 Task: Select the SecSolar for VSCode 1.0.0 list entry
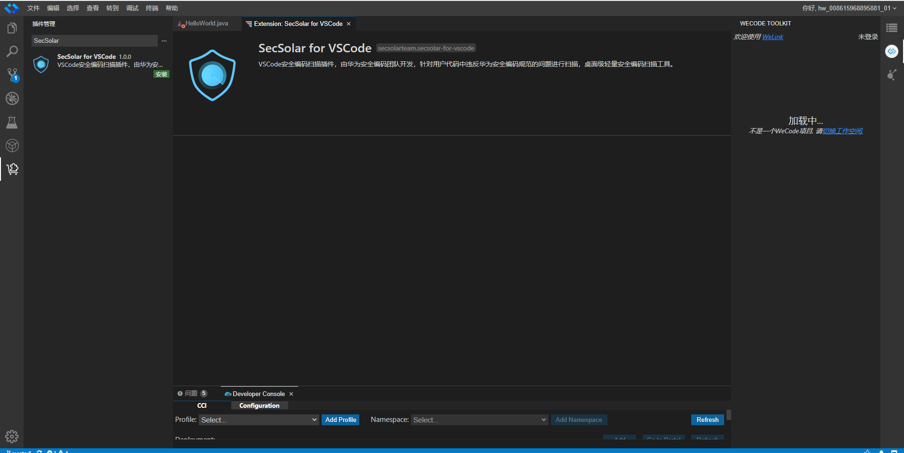98,65
